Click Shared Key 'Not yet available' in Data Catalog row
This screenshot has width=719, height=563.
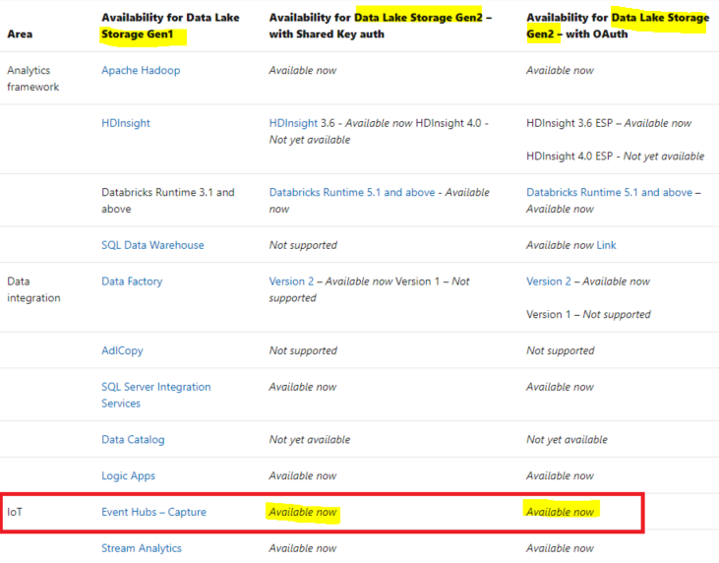coord(310,440)
